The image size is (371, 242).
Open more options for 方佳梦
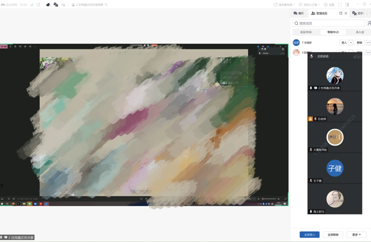[368, 43]
